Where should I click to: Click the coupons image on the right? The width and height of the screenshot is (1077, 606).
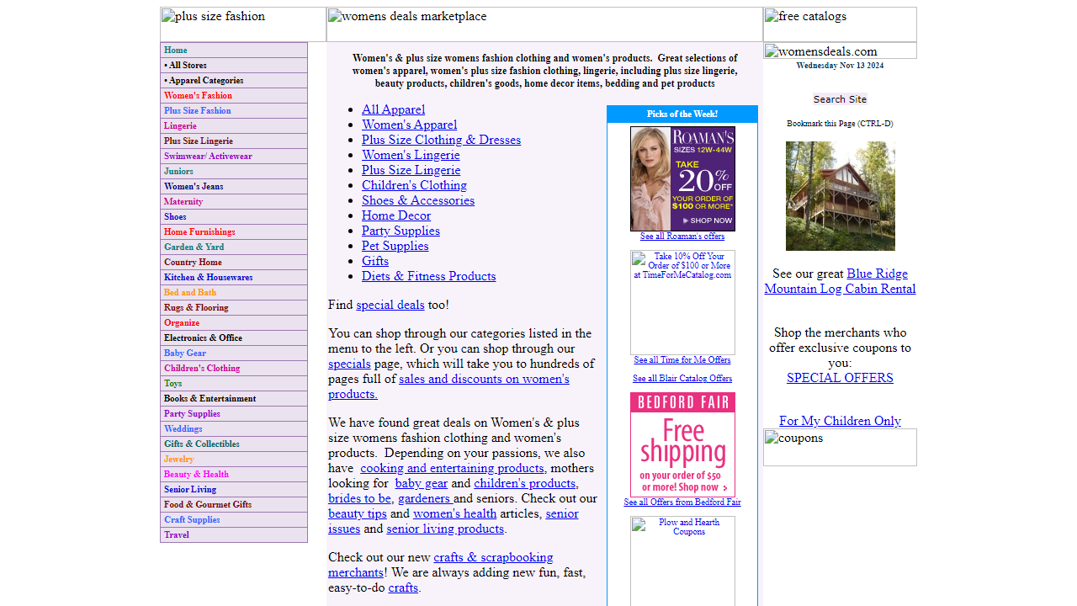click(840, 447)
